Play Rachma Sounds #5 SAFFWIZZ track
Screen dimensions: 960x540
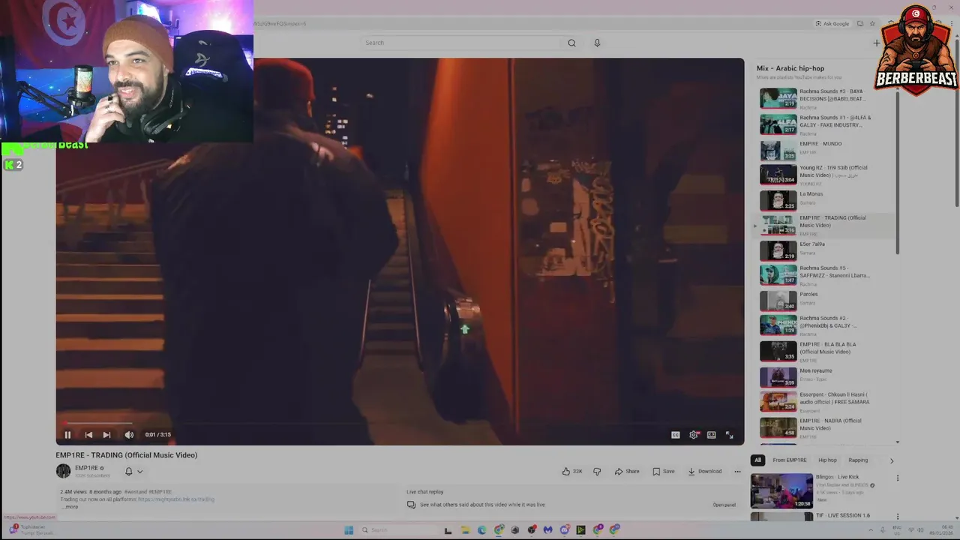click(825, 274)
